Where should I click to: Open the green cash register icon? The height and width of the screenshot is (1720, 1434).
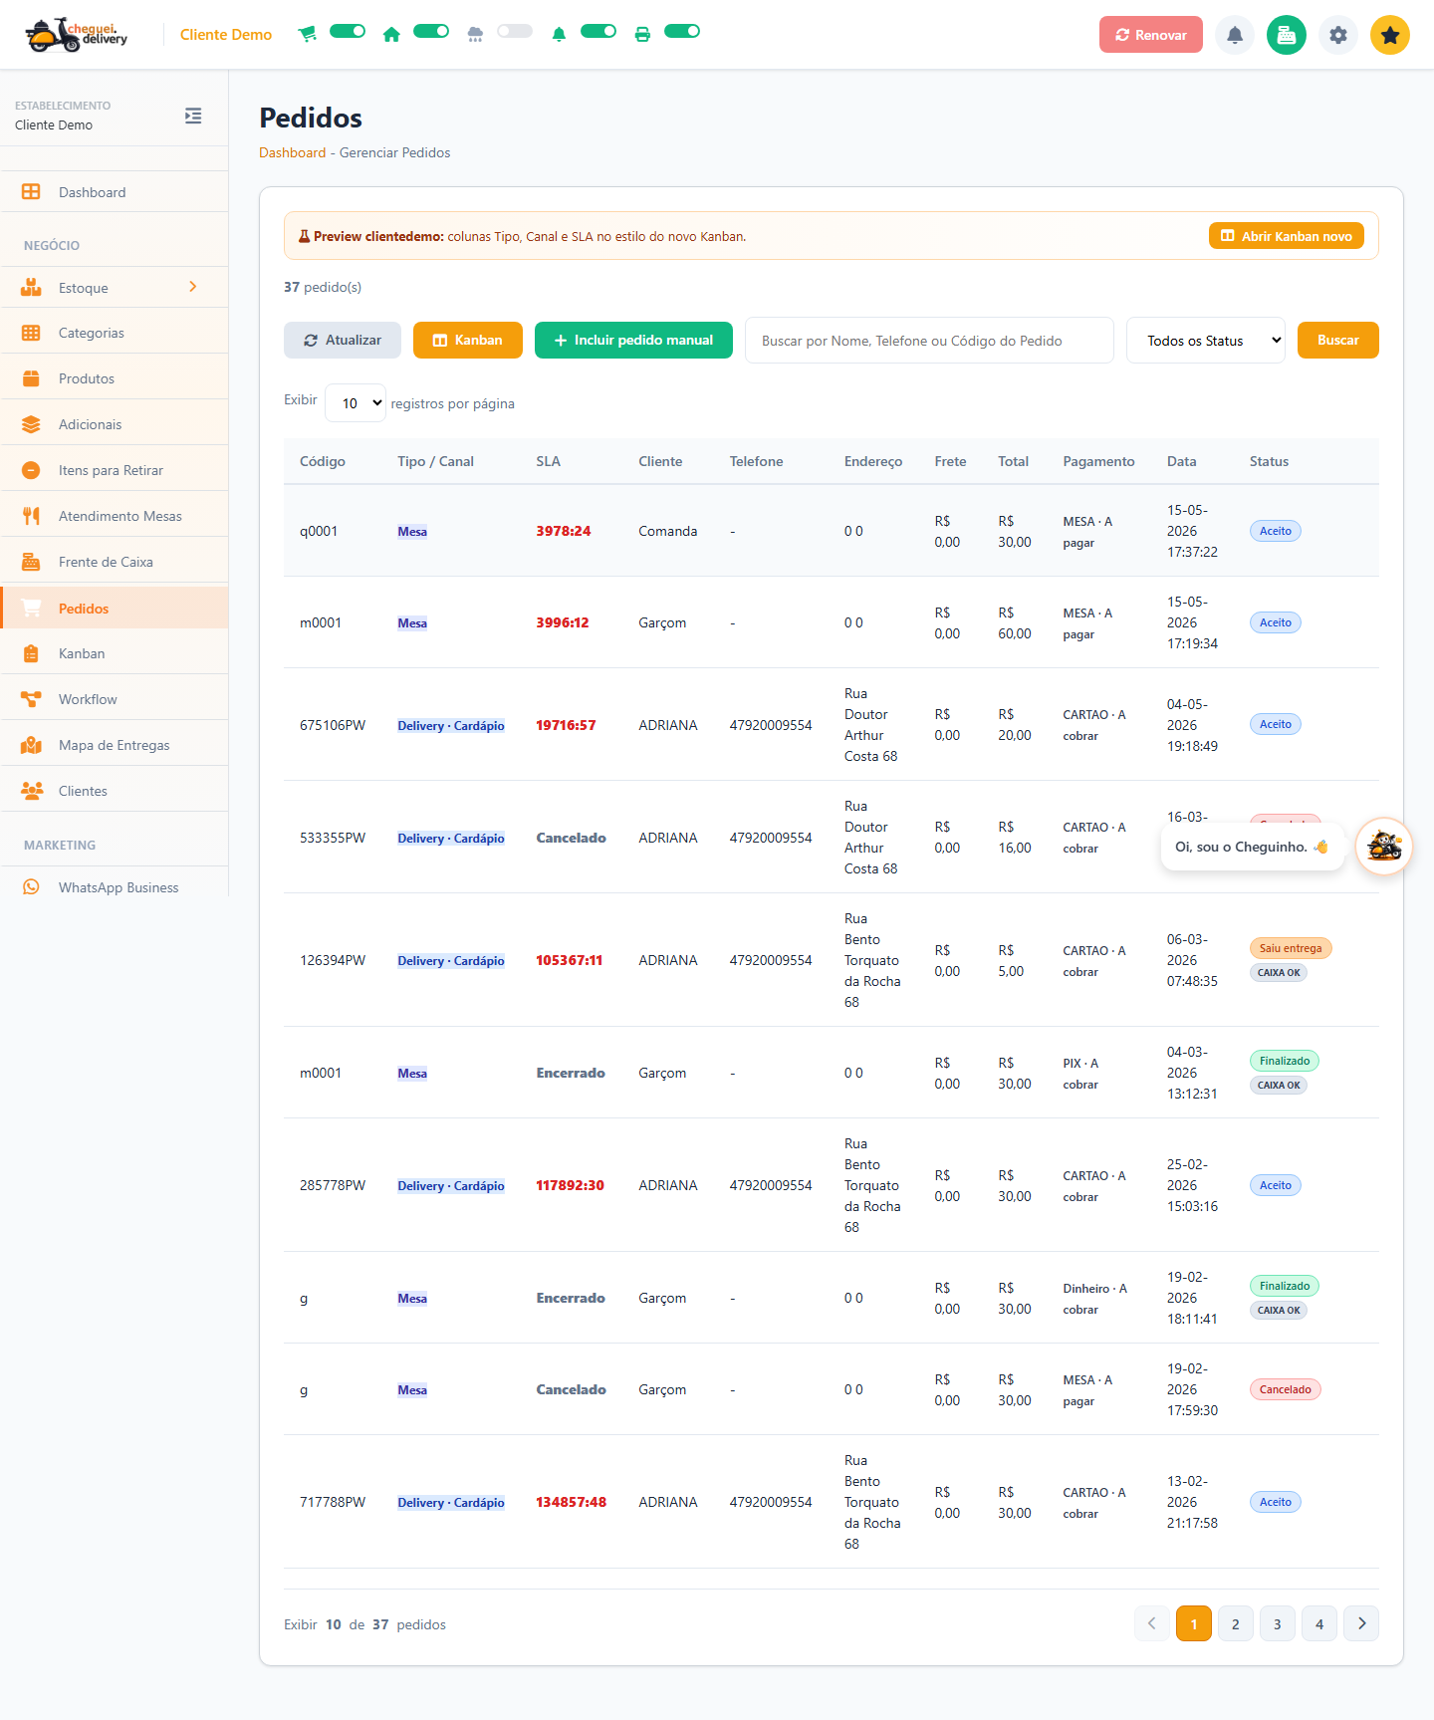[x=1287, y=35]
